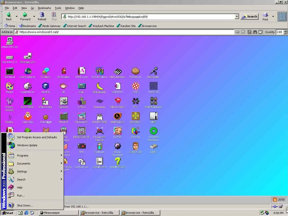288x216 pixels.
Task: Open the Internet Search bookmark
Action: point(74,26)
